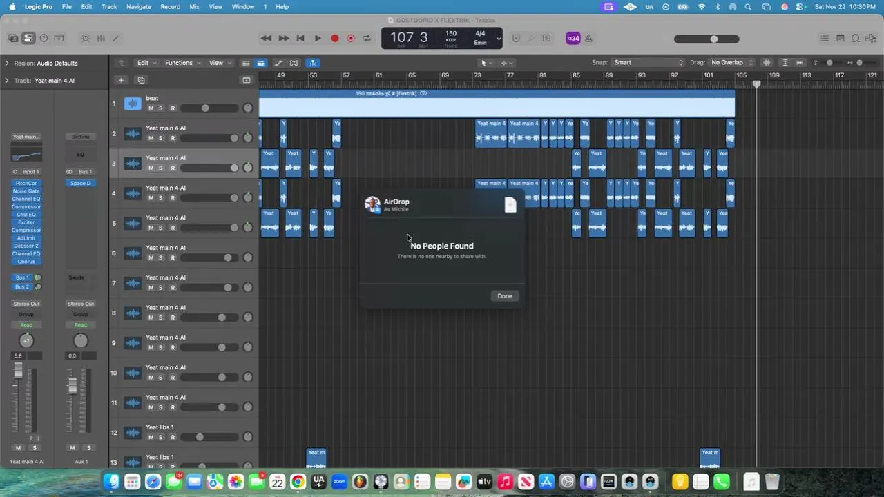Toggle the blue Catch Playhead button
Image resolution: width=884 pixels, height=497 pixels.
pos(312,63)
